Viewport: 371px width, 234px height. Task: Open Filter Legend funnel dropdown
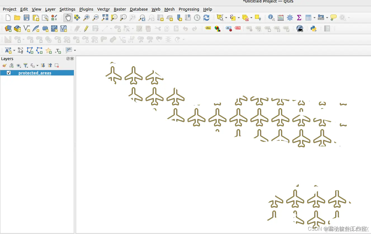coord(25,65)
